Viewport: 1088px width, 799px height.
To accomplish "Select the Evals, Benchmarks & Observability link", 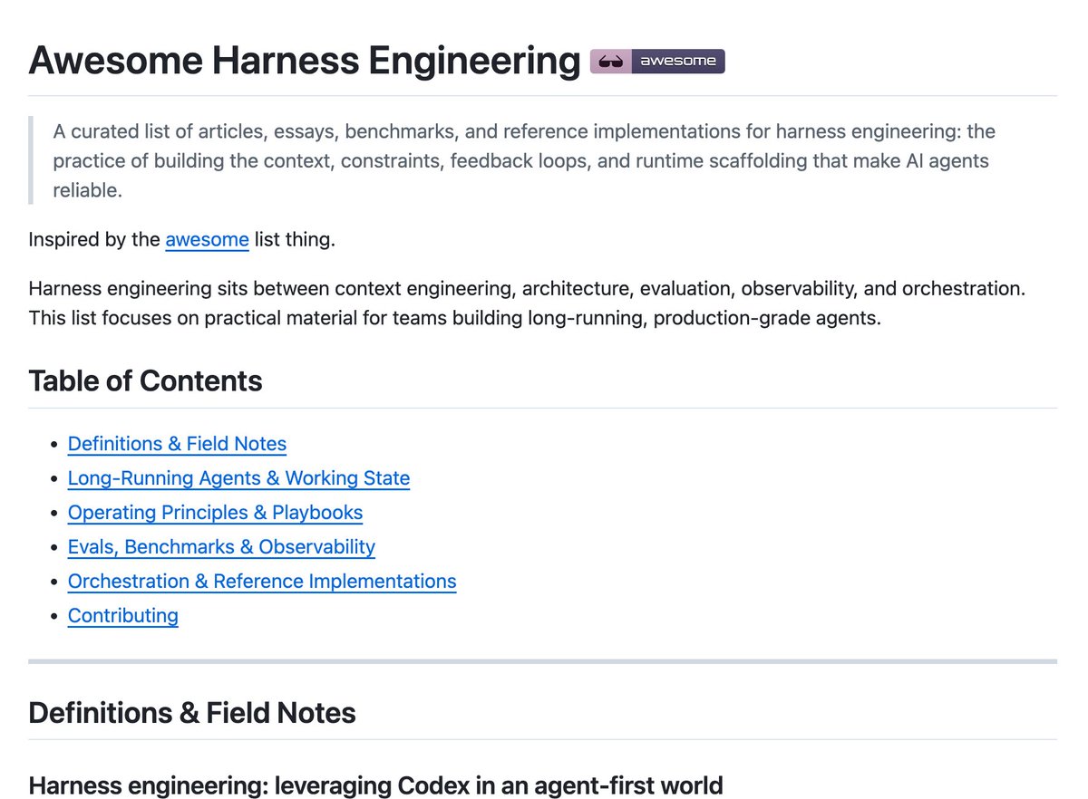I will pyautogui.click(x=221, y=547).
